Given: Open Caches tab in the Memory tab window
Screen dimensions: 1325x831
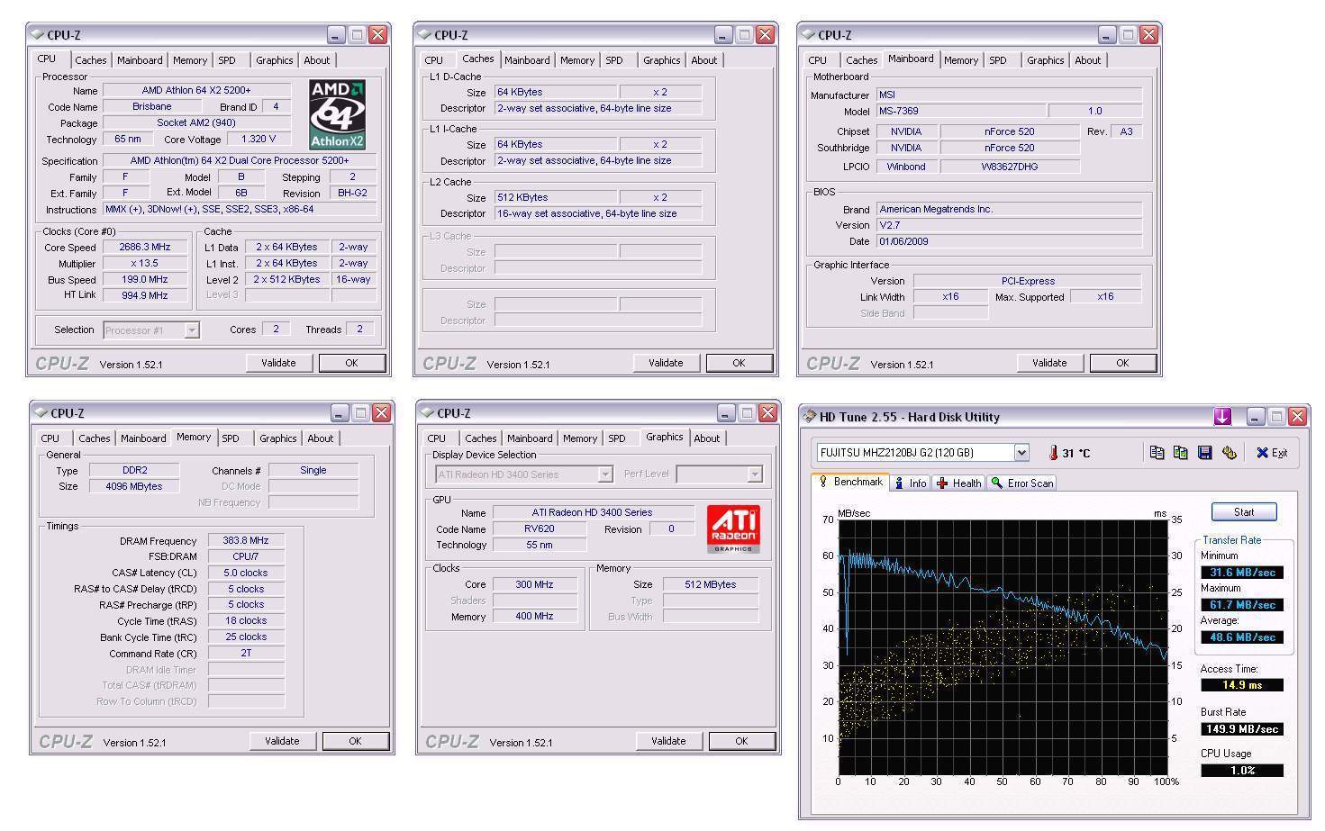Looking at the screenshot, I should 95,438.
